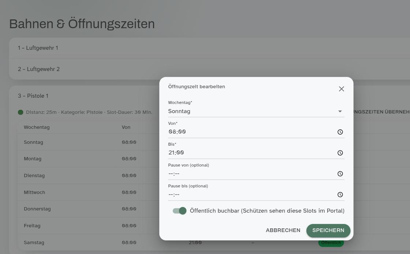
Task: Click the Bahnen & Öffnungszeiten heading
Action: point(82,24)
